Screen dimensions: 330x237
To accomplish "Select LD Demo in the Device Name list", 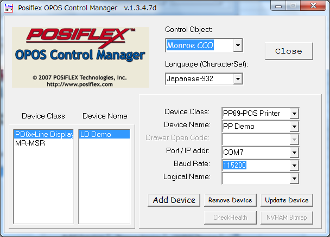I will coord(104,134).
